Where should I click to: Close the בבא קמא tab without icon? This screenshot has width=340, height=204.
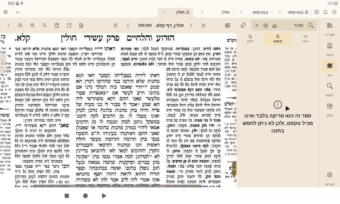[x=241, y=12]
